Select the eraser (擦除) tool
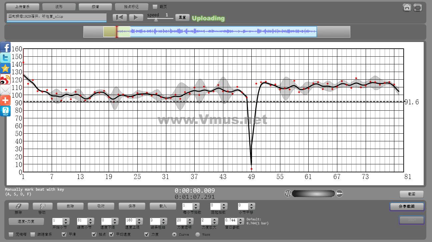This screenshot has width=432, height=242. (19, 206)
